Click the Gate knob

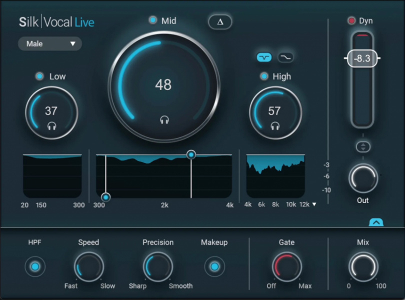tap(286, 266)
